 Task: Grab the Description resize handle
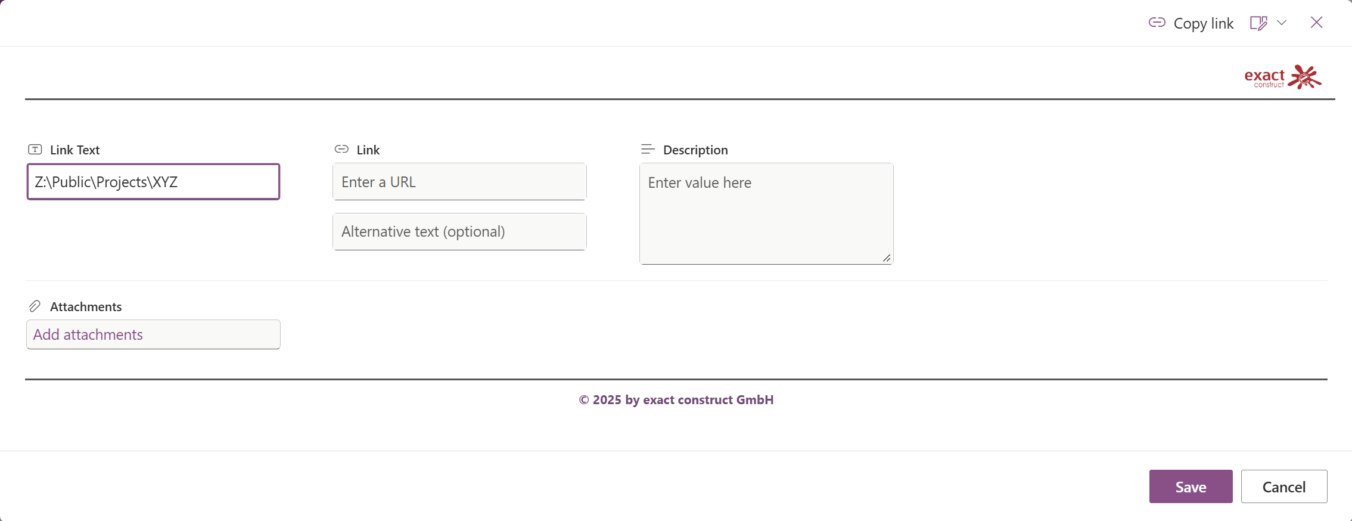(x=887, y=258)
